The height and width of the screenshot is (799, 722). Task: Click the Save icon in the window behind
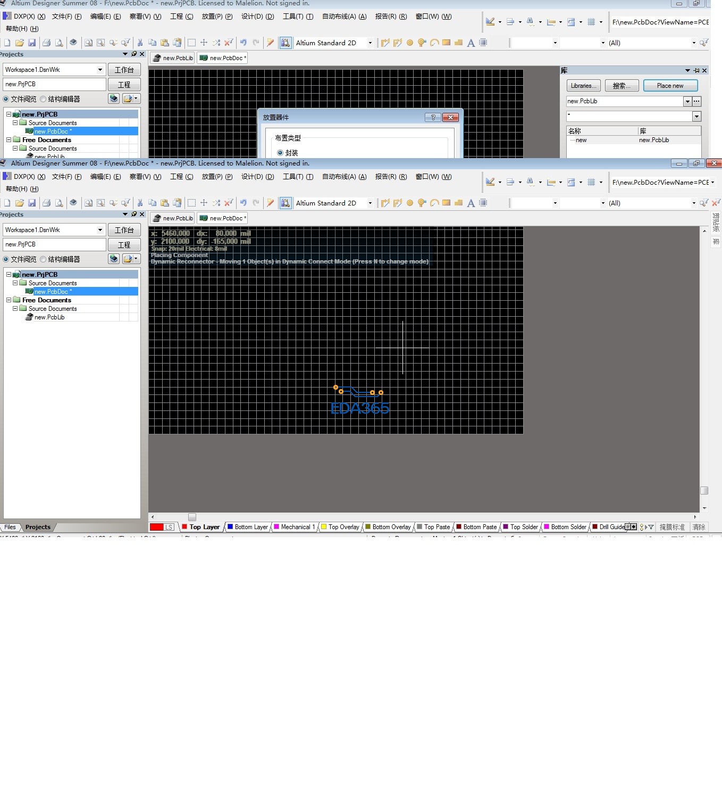[32, 43]
